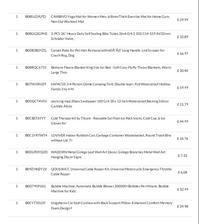The image size is (199, 224).
Task: Click the £ 59.99 tent price
Action: [182, 88]
